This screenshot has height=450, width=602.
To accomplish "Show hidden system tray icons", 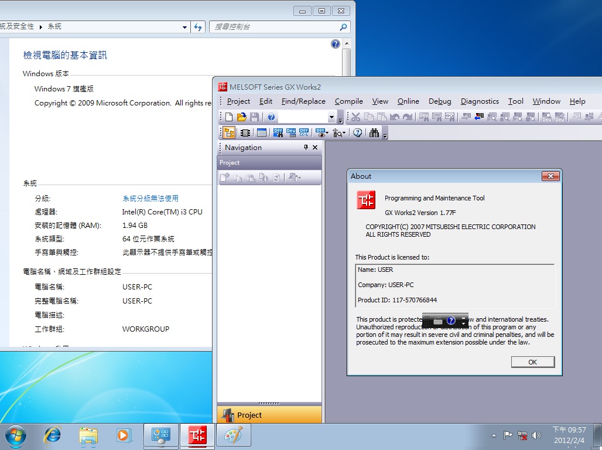I will coord(494,436).
